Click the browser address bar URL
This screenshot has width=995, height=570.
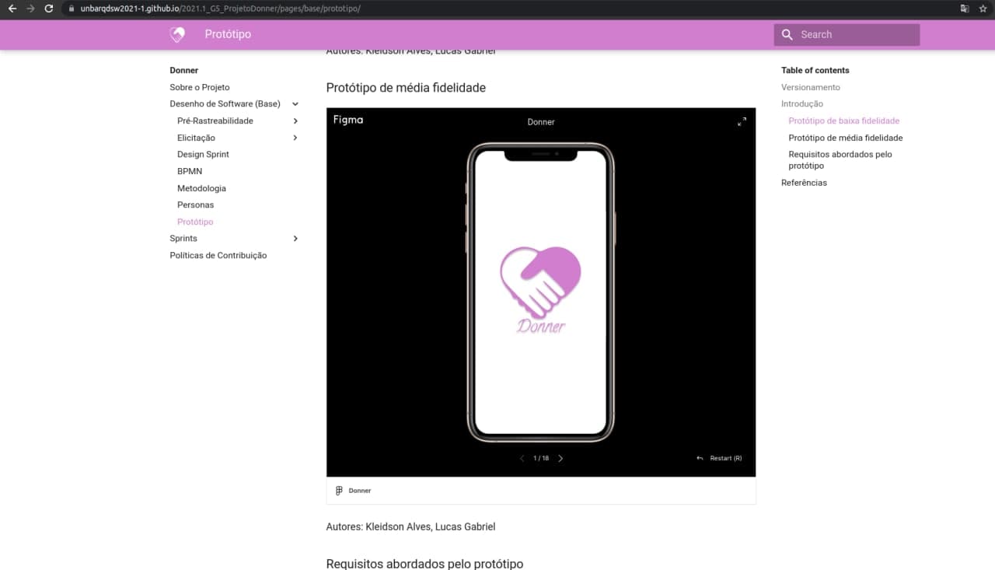(220, 9)
